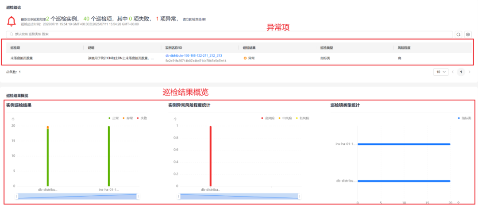The width and height of the screenshot is (478, 205).
Task: Click instance ID 5c2a51fa35714b97a4bd714c78b7e5e7in14
Action: 196,61
